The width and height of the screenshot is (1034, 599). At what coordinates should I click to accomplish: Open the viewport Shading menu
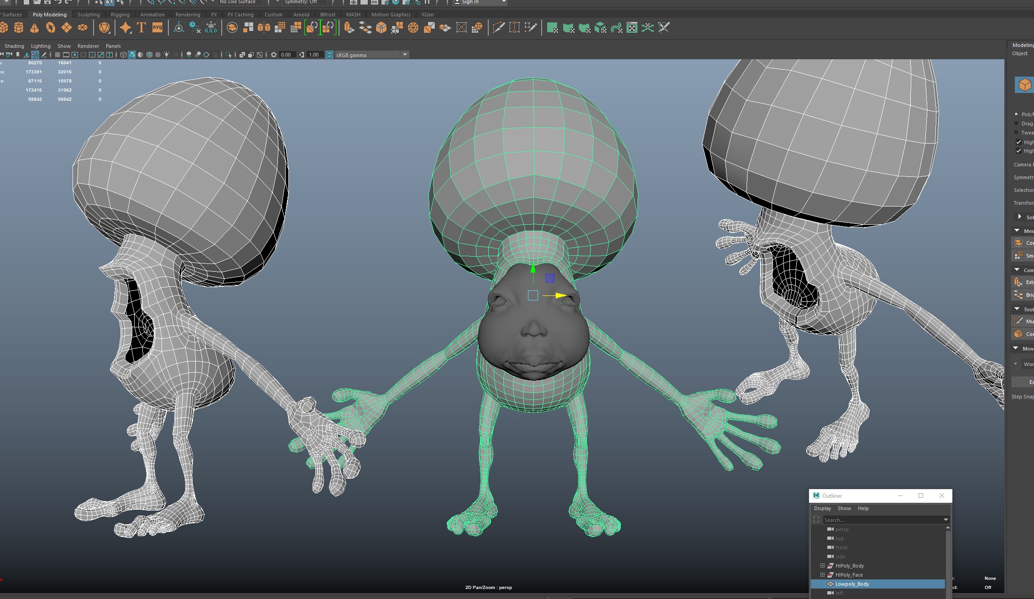click(x=14, y=46)
